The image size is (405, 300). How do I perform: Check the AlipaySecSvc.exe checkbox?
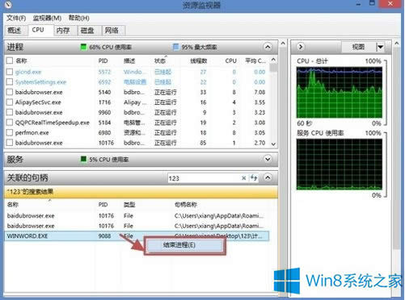click(10, 102)
